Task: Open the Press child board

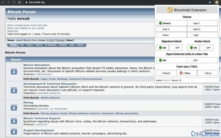Action: coord(52,79)
